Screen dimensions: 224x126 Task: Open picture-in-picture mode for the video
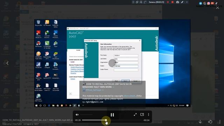click(x=142, y=114)
